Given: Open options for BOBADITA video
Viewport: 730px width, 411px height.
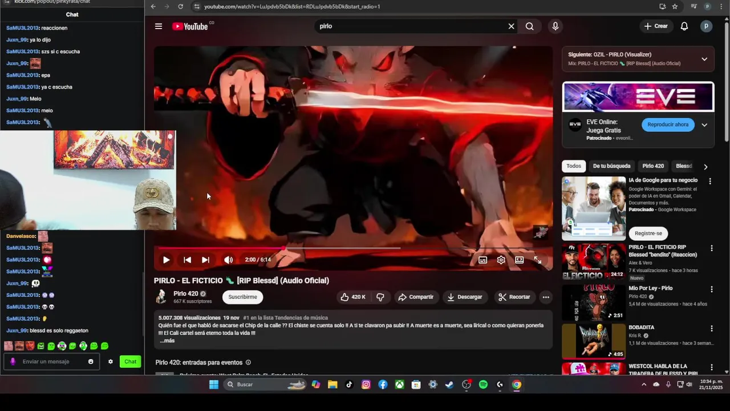Looking at the screenshot, I should pyautogui.click(x=711, y=328).
